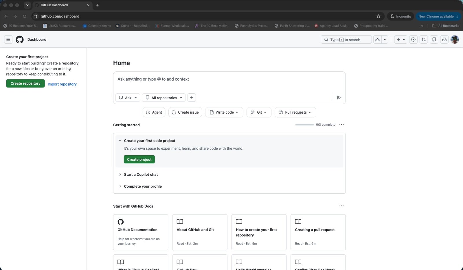463x270 pixels.
Task: Open Getting started three-dots menu
Action: (341, 125)
